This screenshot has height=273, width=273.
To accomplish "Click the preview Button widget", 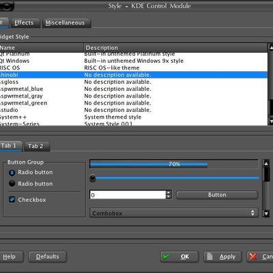I will click(217, 195).
